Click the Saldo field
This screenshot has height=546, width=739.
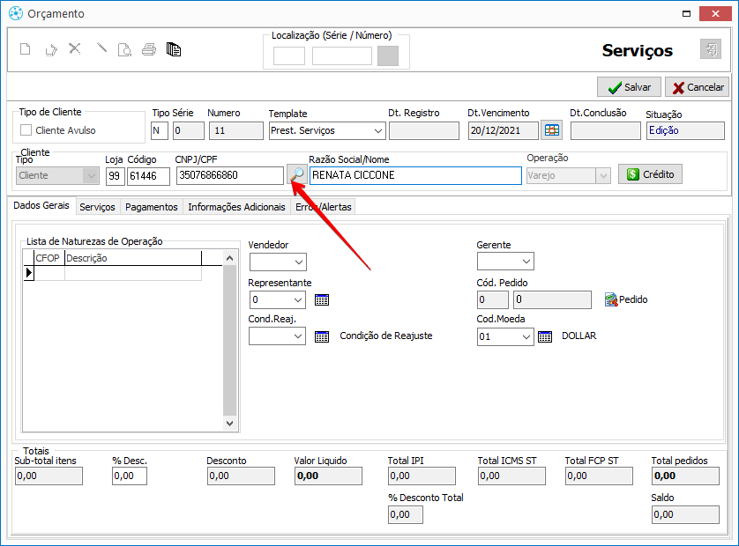click(686, 514)
